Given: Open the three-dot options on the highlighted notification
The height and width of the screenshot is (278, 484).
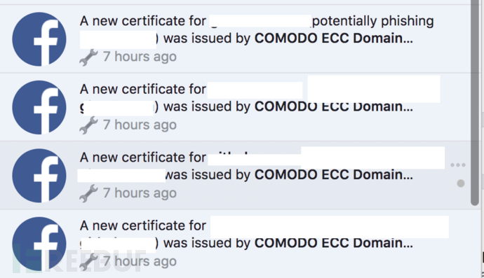Looking at the screenshot, I should 458,165.
